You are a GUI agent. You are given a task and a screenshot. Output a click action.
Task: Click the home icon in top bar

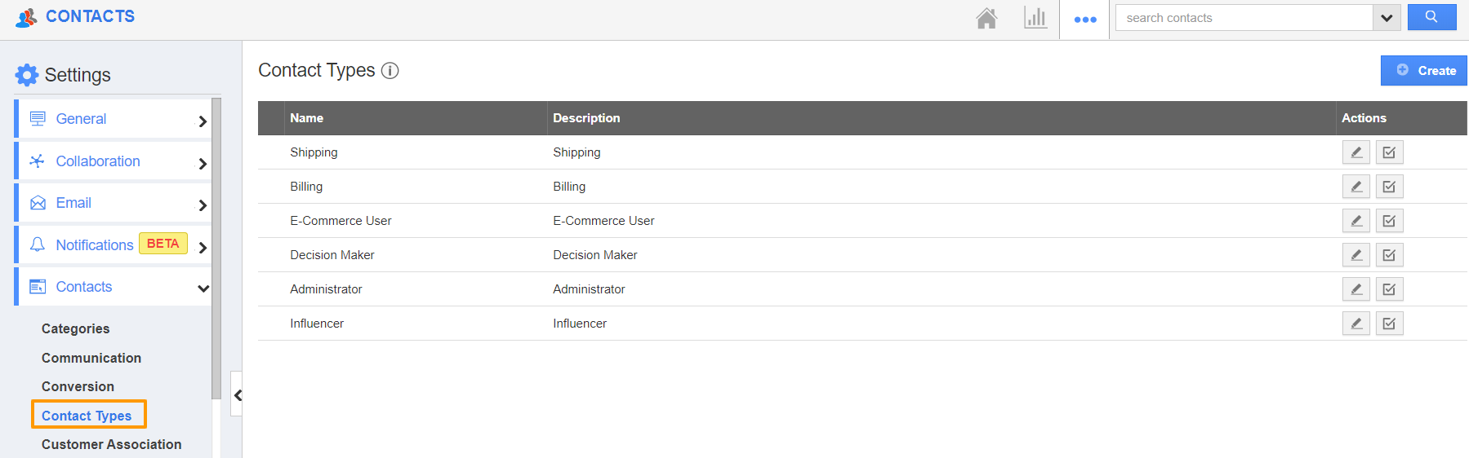[986, 18]
